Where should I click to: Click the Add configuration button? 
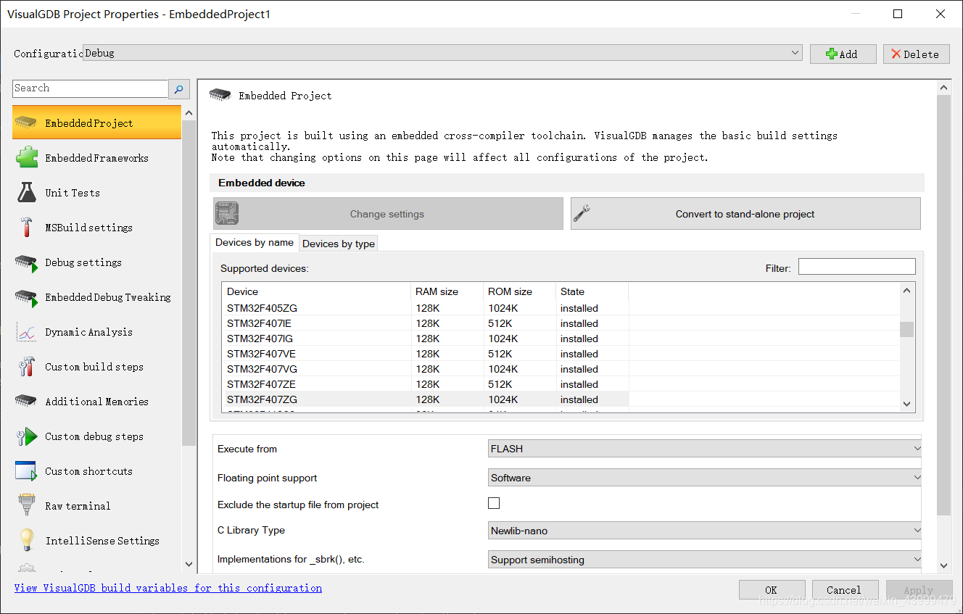click(x=843, y=53)
